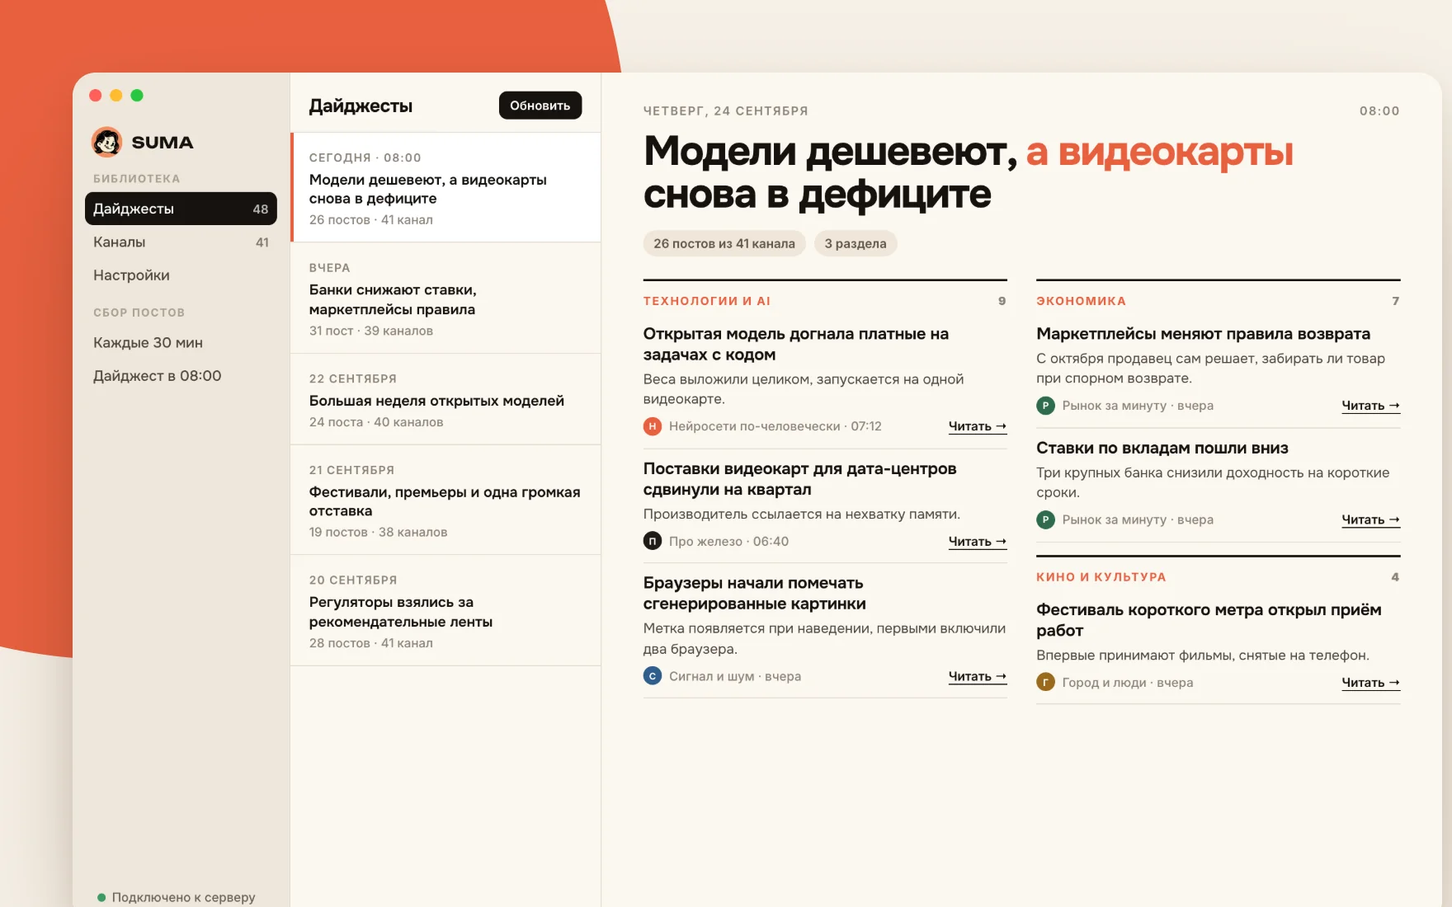
Task: Click summary Три крупных банка снизили доходность
Action: click(x=1213, y=482)
